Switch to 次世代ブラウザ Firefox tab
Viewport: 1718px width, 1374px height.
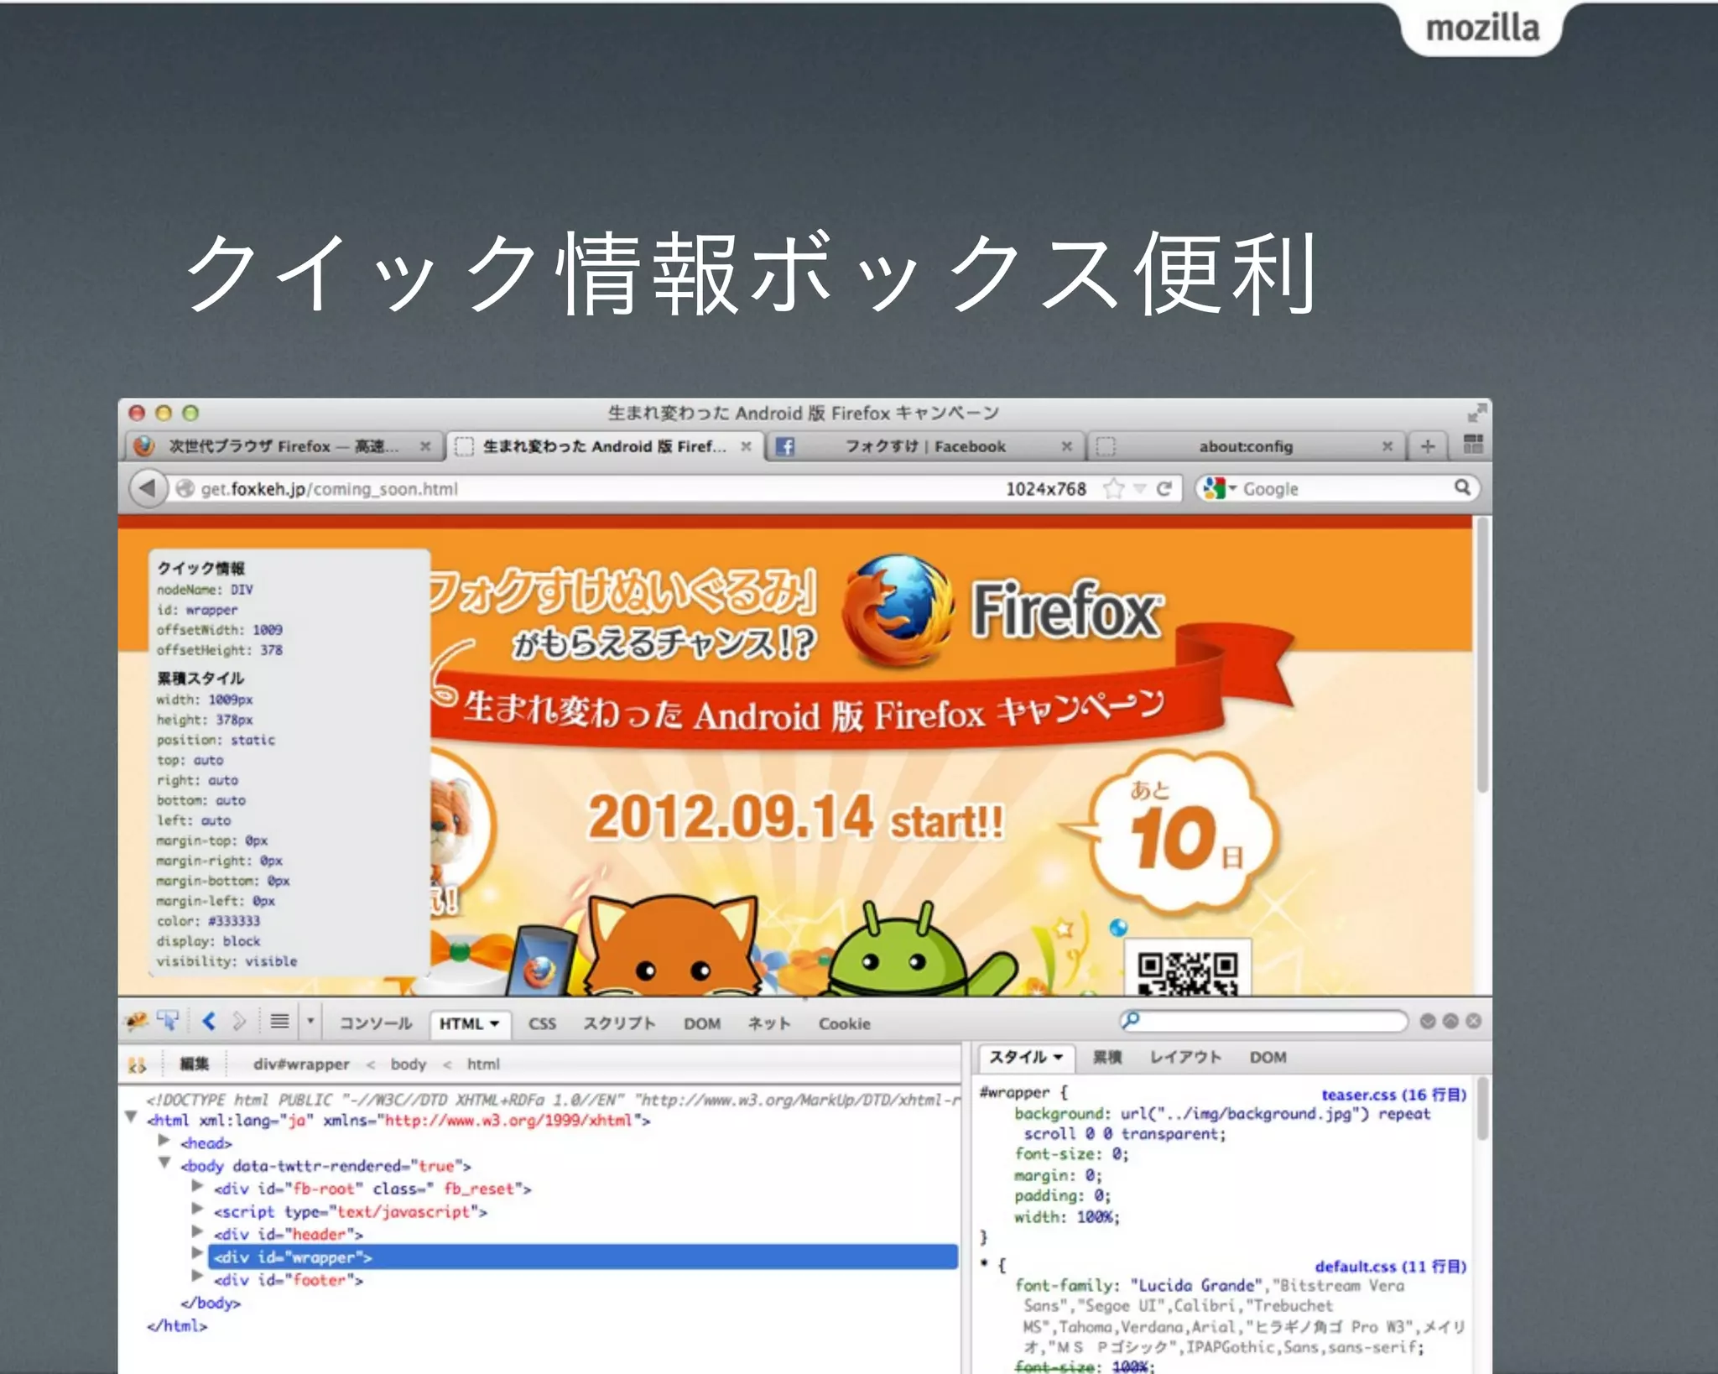pos(284,446)
